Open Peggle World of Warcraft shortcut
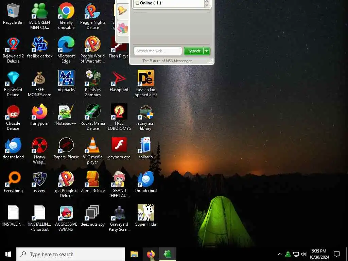This screenshot has height=261, width=348. [x=93, y=50]
